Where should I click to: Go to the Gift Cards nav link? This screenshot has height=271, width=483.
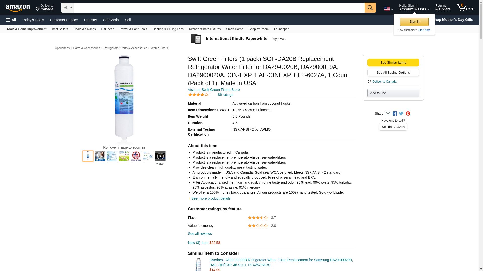click(x=111, y=20)
